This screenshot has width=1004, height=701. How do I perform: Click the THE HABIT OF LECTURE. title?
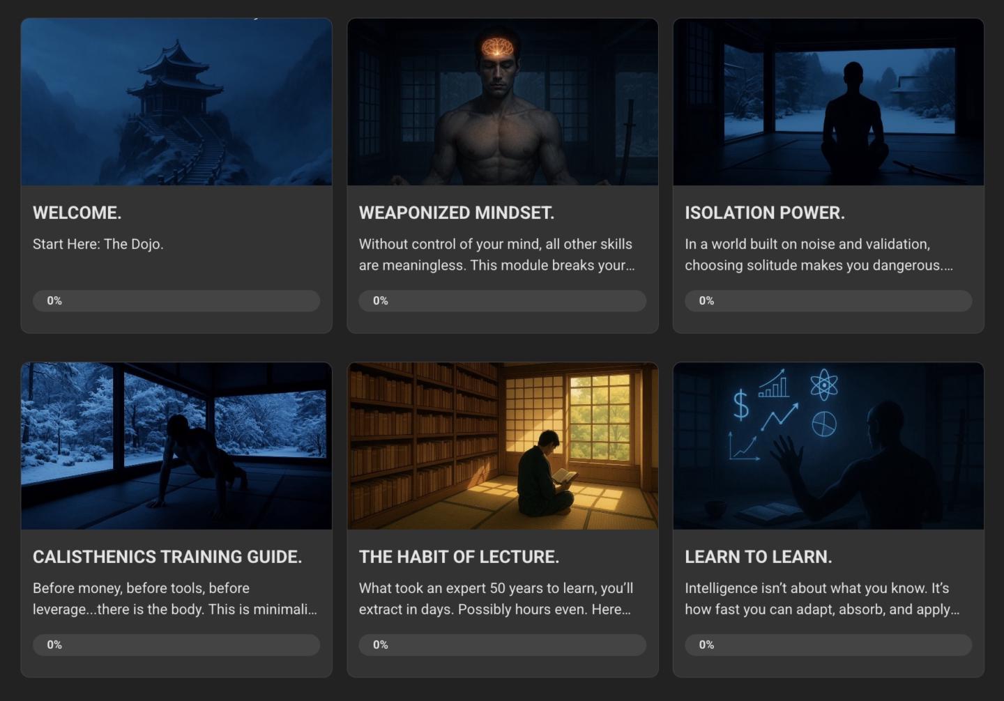click(459, 557)
